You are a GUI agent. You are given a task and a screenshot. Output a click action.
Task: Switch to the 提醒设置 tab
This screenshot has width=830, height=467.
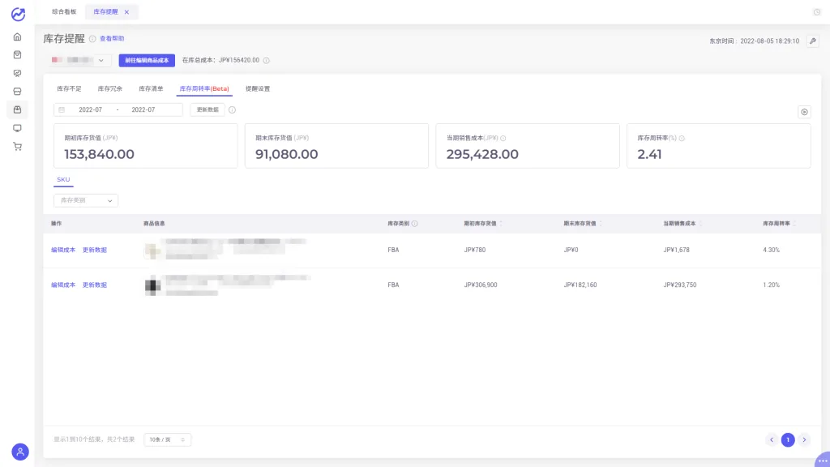point(258,89)
